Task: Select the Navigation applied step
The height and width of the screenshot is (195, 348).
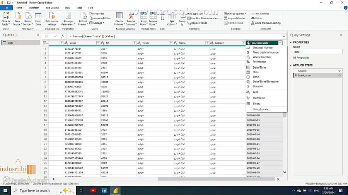Action: (317, 76)
